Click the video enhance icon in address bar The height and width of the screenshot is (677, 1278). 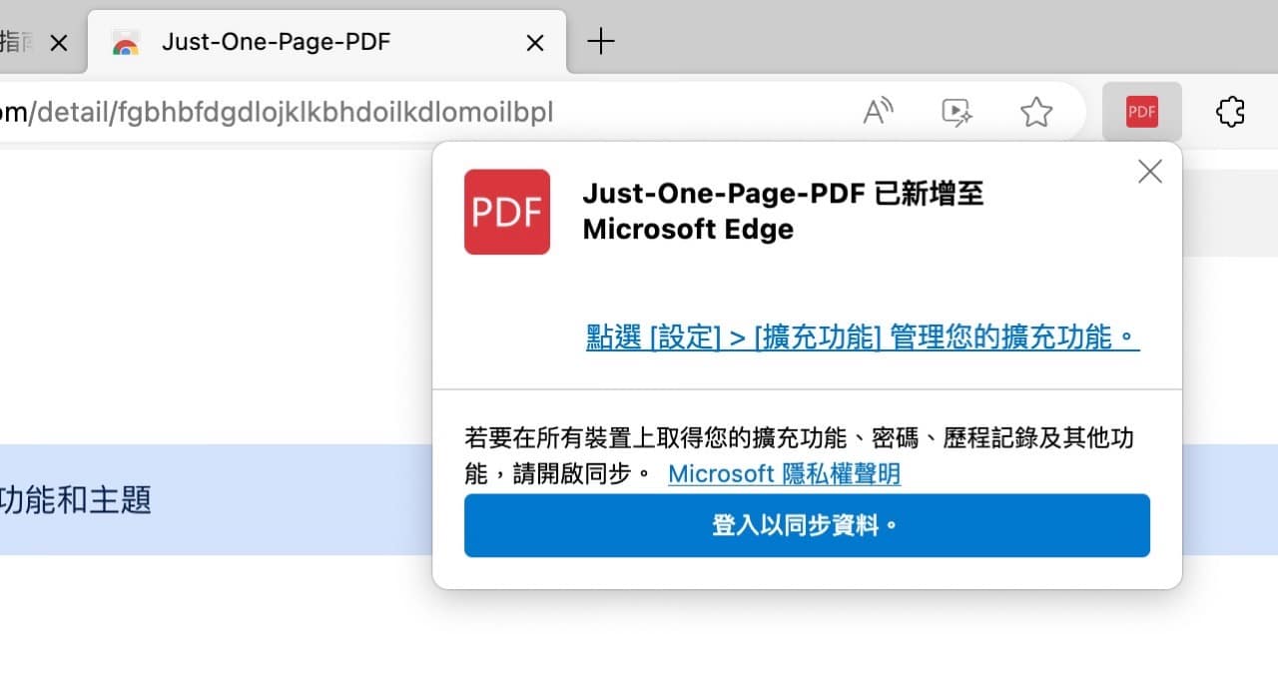(958, 112)
